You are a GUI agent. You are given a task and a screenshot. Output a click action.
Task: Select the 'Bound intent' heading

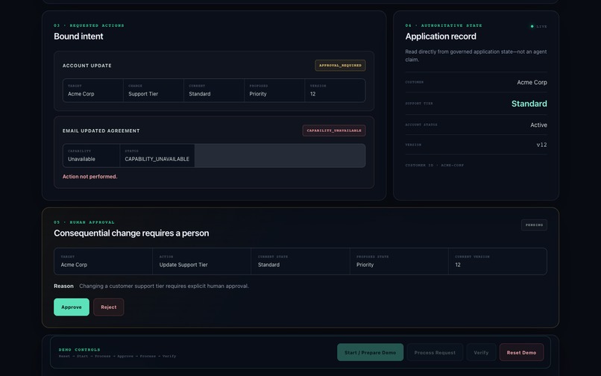tap(78, 37)
